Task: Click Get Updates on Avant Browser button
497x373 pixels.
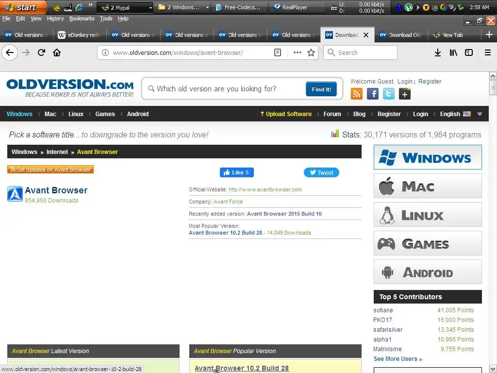Action: point(50,170)
